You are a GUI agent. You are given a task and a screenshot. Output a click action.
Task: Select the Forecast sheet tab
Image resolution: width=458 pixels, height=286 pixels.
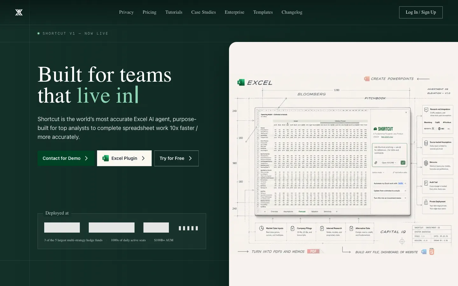302,212
